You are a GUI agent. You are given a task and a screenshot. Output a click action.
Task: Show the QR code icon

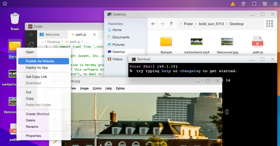tap(265, 4)
